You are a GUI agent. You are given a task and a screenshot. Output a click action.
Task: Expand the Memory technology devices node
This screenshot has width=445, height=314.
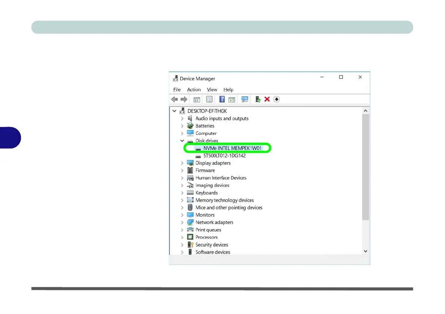pos(182,200)
